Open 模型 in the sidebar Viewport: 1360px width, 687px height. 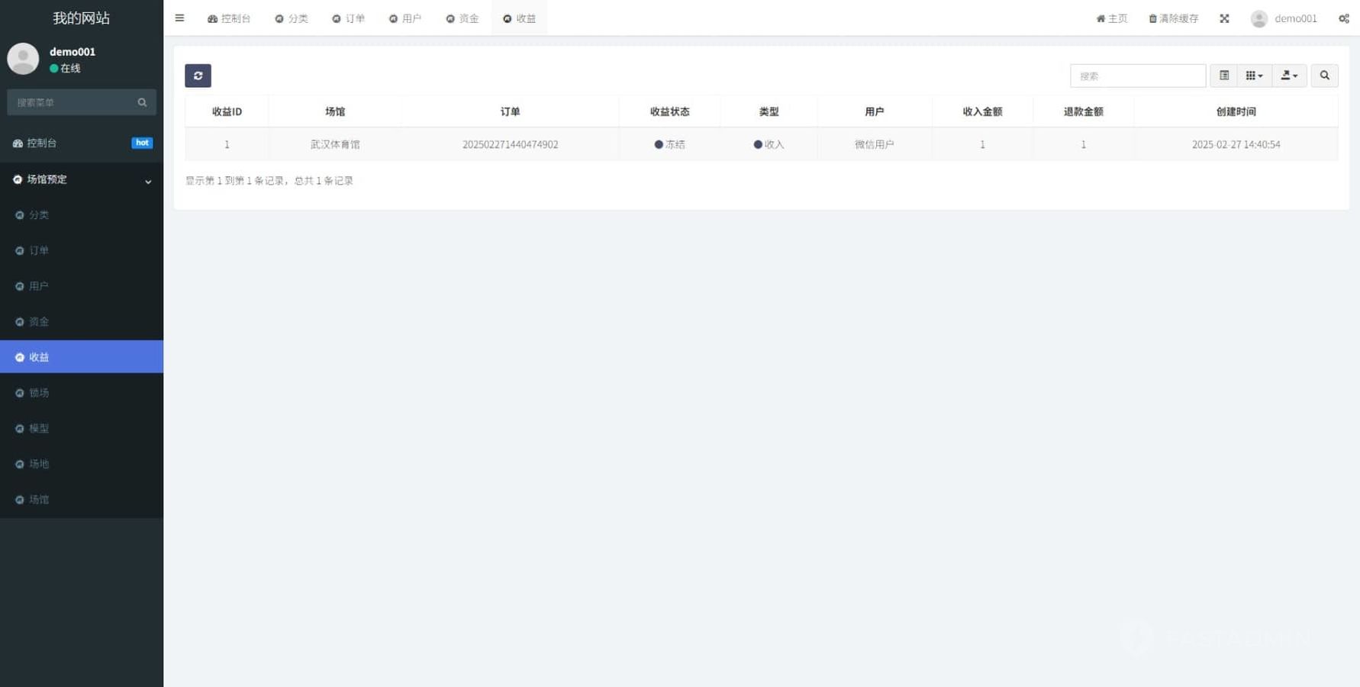point(39,428)
